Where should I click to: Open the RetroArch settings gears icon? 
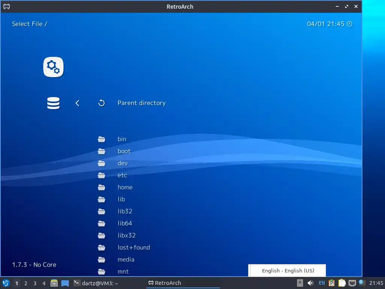(x=53, y=67)
